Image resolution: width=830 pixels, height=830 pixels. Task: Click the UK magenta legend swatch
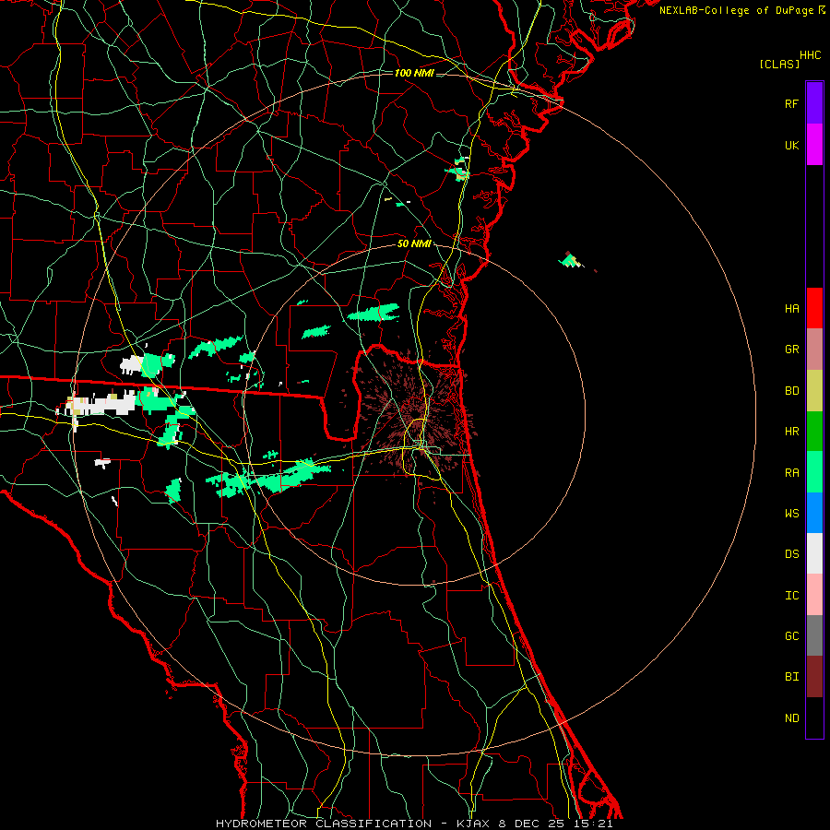point(814,145)
